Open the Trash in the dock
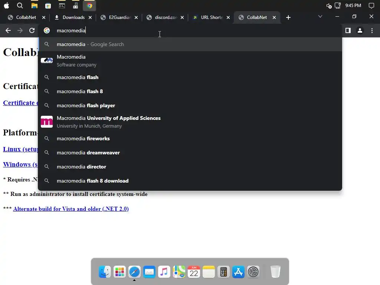380x285 pixels. pyautogui.click(x=275, y=272)
